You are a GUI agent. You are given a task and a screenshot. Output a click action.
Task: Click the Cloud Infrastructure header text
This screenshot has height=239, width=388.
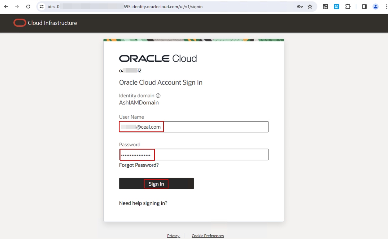point(52,23)
